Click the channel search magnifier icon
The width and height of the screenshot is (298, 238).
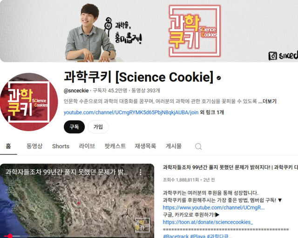[x=198, y=146]
